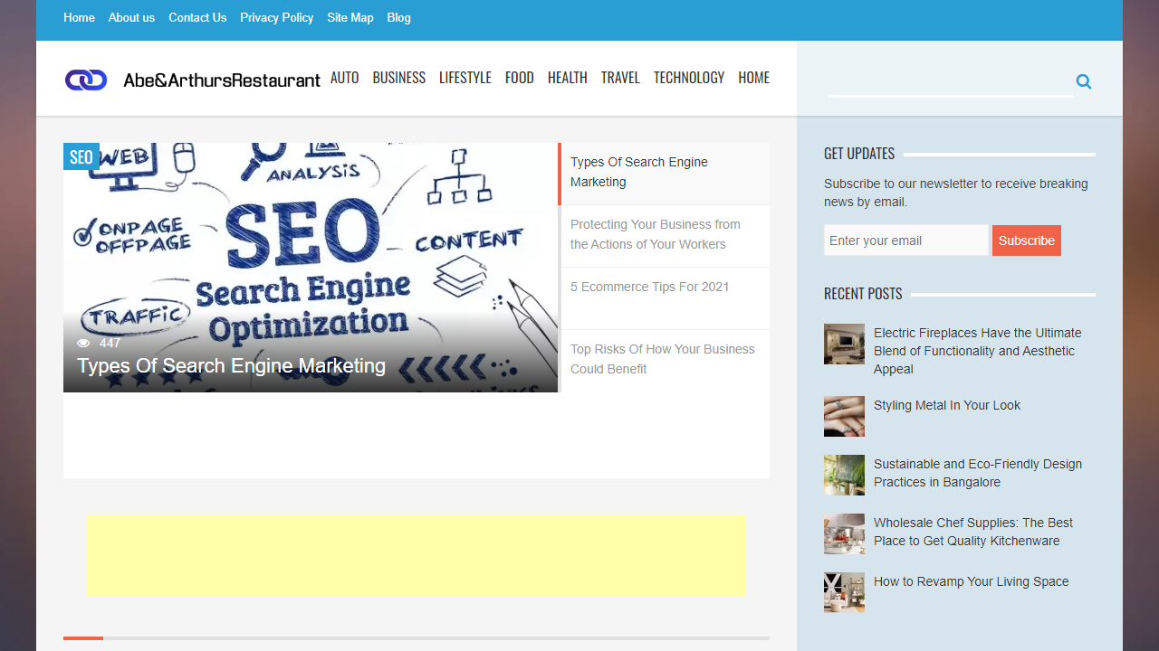Open the Contact Us top link

197,18
